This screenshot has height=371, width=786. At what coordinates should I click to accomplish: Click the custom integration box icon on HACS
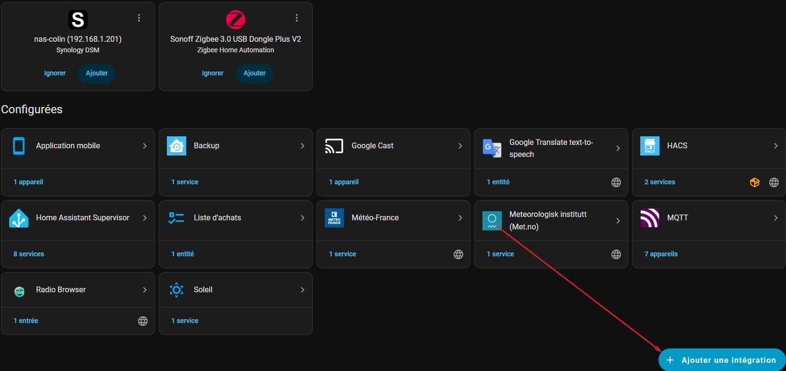[x=755, y=182]
